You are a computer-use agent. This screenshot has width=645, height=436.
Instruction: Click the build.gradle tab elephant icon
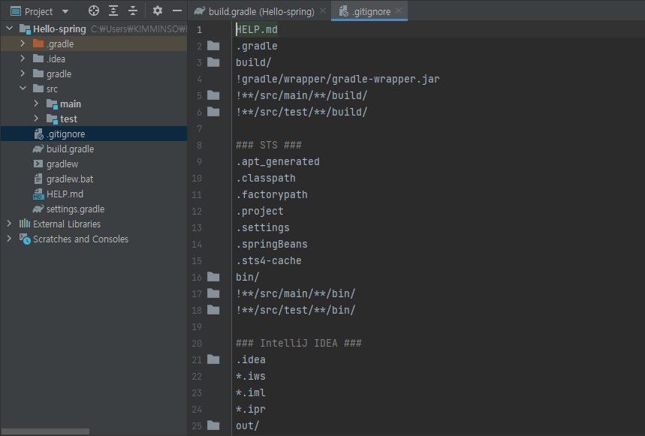200,11
